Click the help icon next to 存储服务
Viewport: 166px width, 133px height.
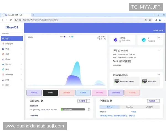[111, 101]
